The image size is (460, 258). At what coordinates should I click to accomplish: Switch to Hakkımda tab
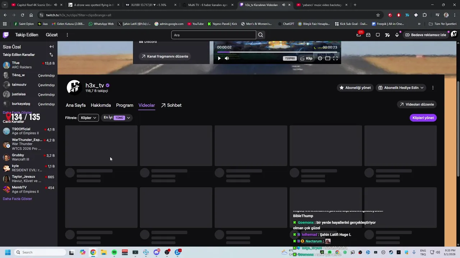pyautogui.click(x=101, y=105)
